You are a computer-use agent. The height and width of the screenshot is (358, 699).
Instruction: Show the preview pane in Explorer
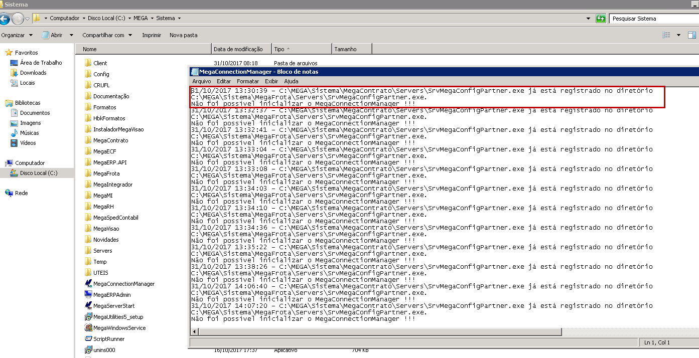(x=692, y=35)
